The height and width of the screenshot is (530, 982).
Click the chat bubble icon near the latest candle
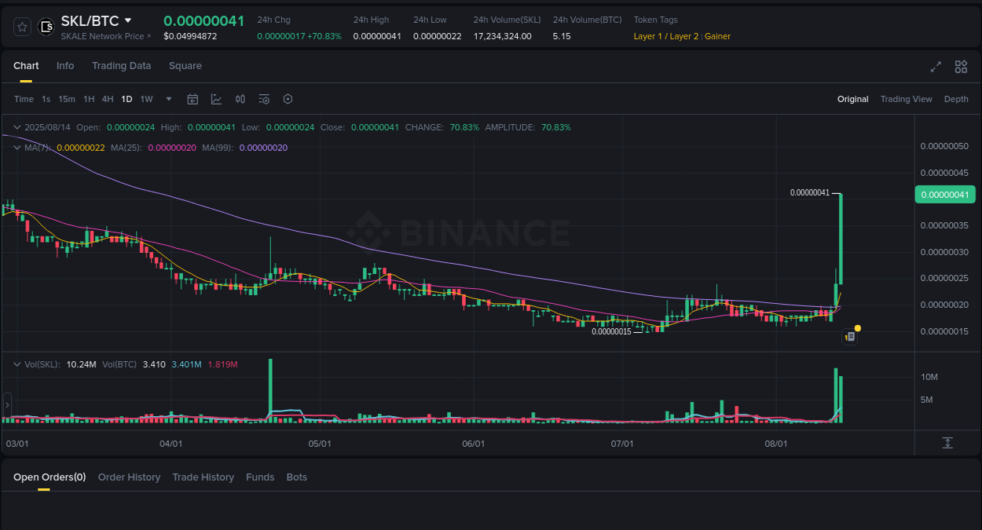[849, 336]
